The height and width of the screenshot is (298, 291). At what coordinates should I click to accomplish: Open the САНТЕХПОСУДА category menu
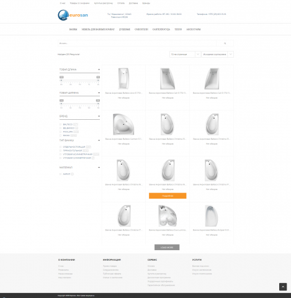click(x=161, y=29)
